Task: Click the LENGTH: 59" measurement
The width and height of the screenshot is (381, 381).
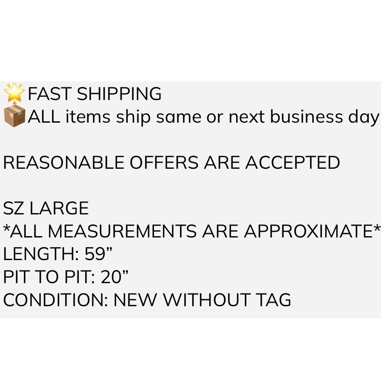Action: tap(58, 254)
